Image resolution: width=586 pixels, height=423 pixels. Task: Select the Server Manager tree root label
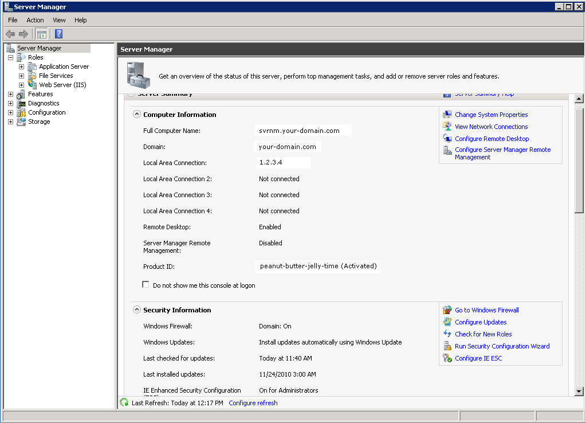(40, 48)
